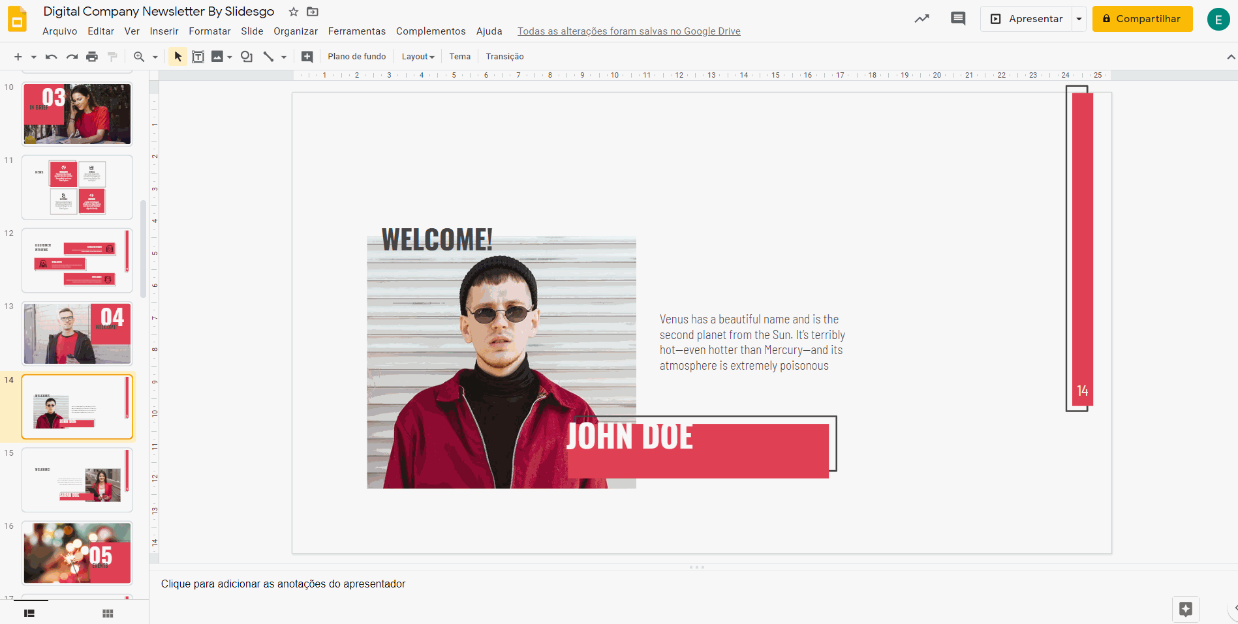Select the line tool
Image resolution: width=1238 pixels, height=624 pixels.
(268, 57)
